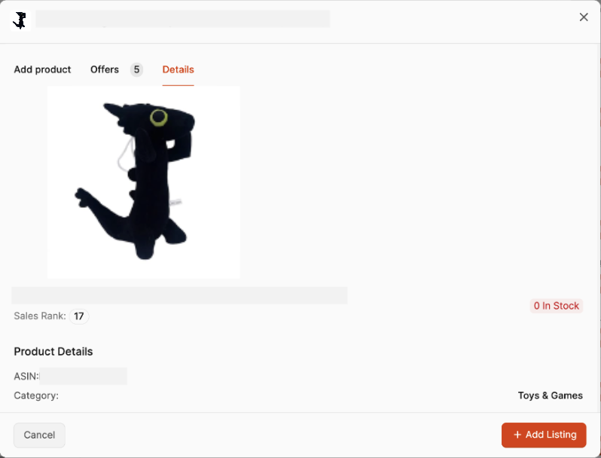Switch to the Add product tab
This screenshot has height=458, width=601.
click(x=42, y=69)
